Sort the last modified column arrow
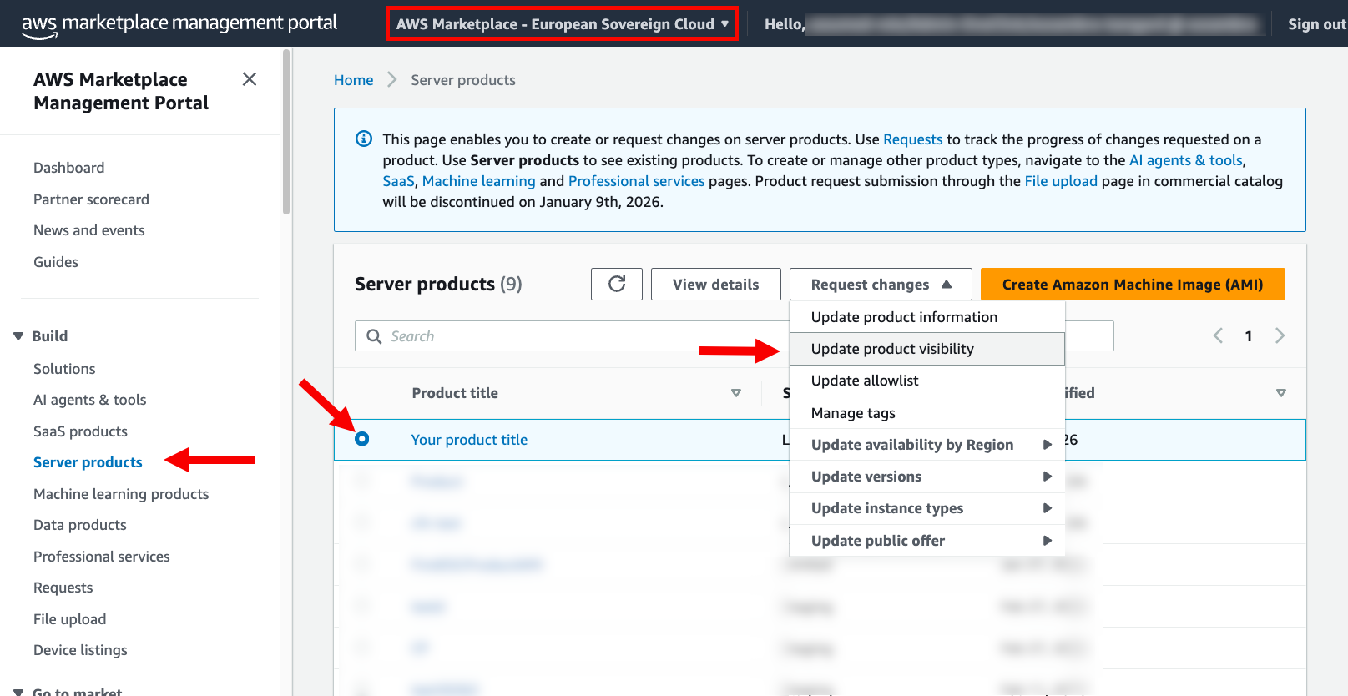Viewport: 1348px width, 696px height. pos(1281,393)
